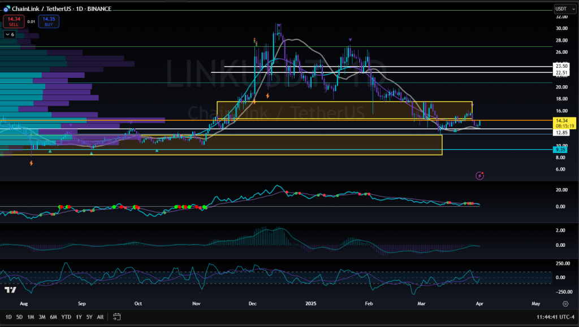Click the Dec label on the time axis
Image resolution: width=579 pixels, height=327 pixels.
pos(253,304)
